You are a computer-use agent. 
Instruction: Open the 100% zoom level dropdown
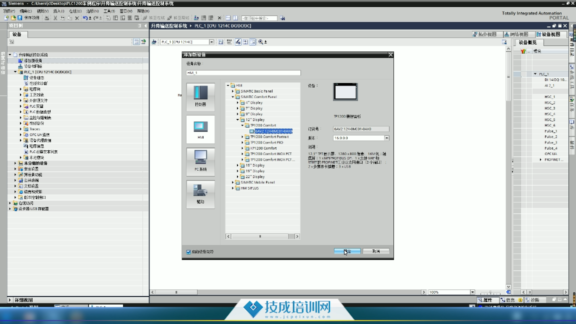pyautogui.click(x=472, y=292)
